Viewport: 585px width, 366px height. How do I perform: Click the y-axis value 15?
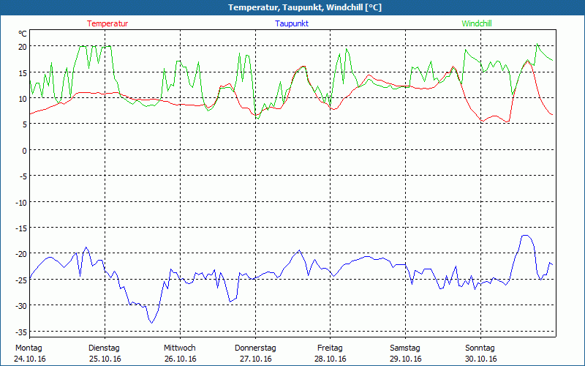[23, 72]
